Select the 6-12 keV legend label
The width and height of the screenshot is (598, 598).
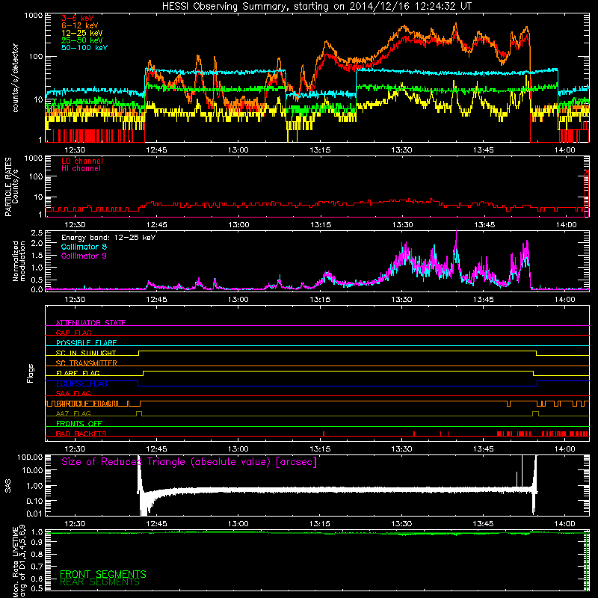tap(80, 25)
